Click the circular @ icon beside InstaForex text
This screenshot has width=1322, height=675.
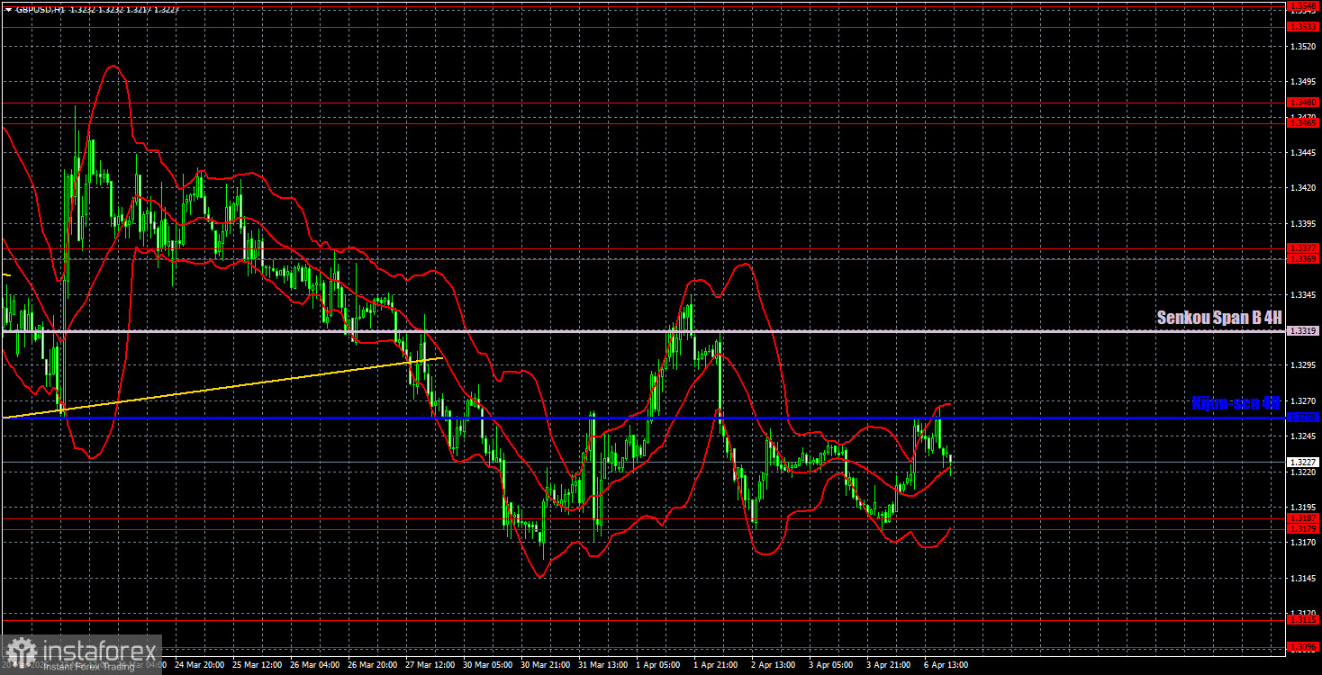pos(20,649)
